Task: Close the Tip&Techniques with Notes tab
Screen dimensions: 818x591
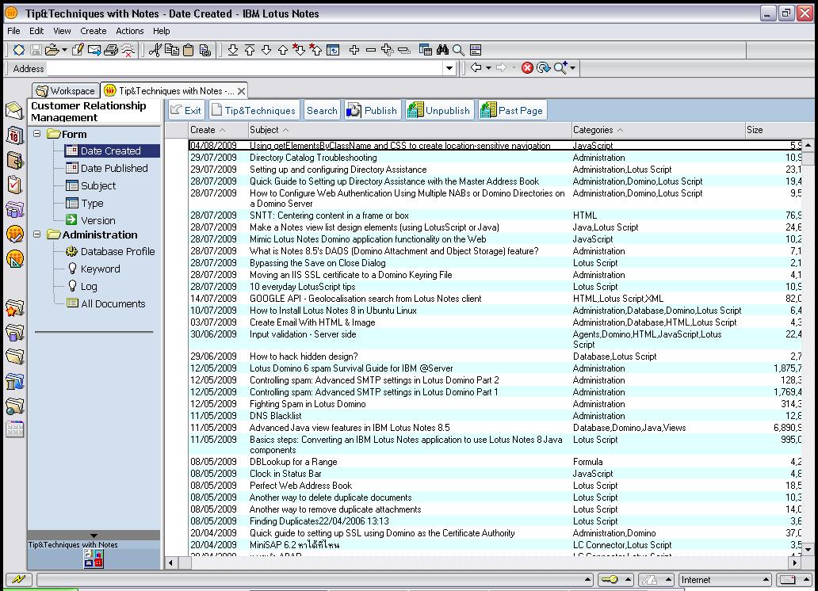Action: pyautogui.click(x=241, y=91)
